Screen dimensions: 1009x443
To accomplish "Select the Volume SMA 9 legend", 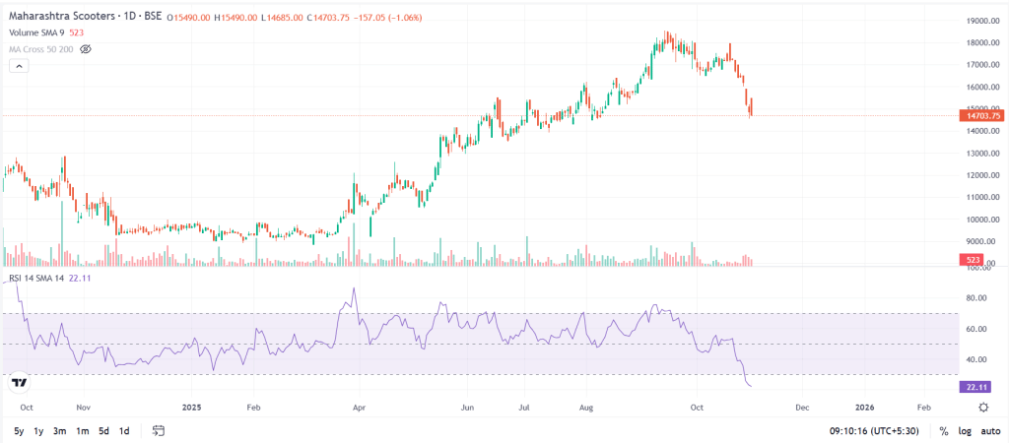I will (36, 32).
